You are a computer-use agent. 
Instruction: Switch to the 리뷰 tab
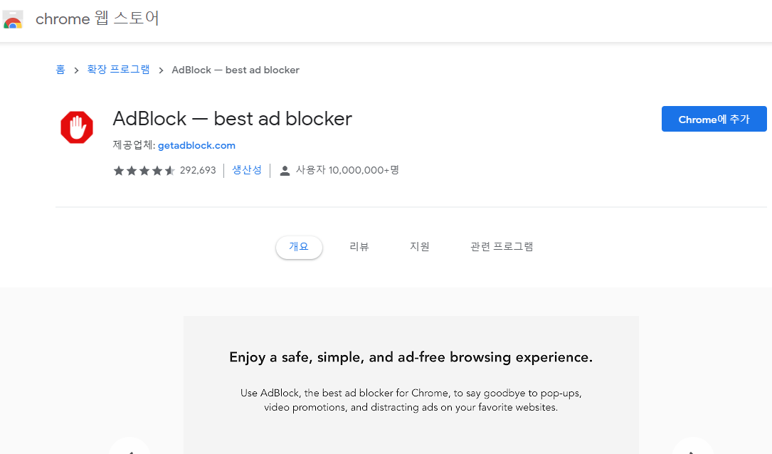pyautogui.click(x=359, y=247)
